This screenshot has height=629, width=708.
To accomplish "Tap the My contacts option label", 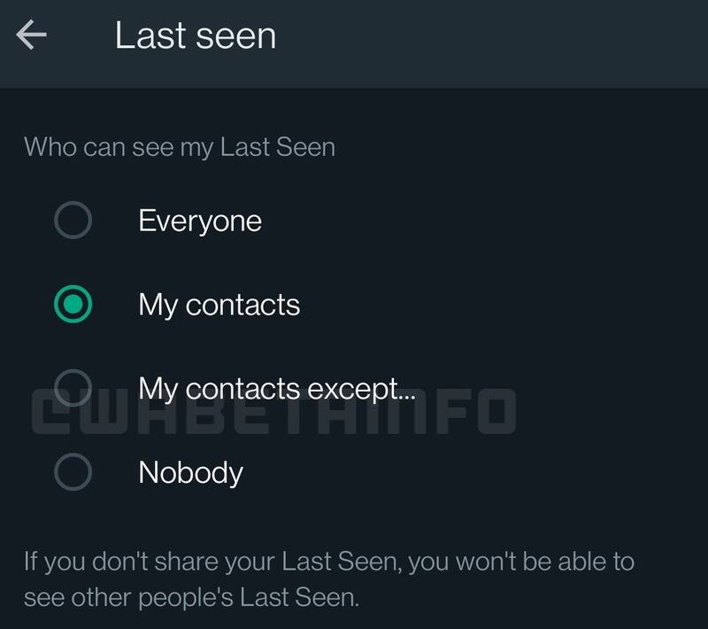I will pos(219,305).
